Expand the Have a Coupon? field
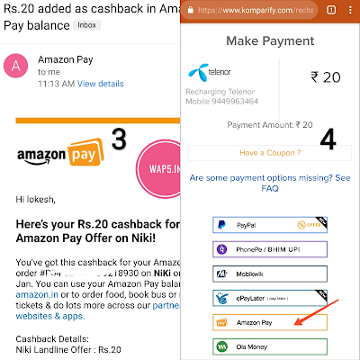The image size is (360, 360). click(270, 153)
